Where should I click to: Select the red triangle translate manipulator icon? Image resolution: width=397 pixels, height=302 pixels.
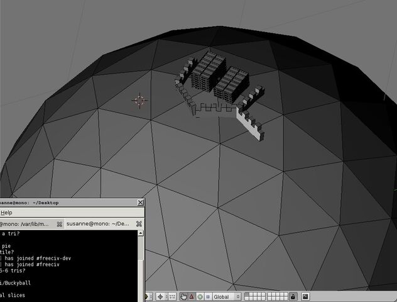[192, 296]
